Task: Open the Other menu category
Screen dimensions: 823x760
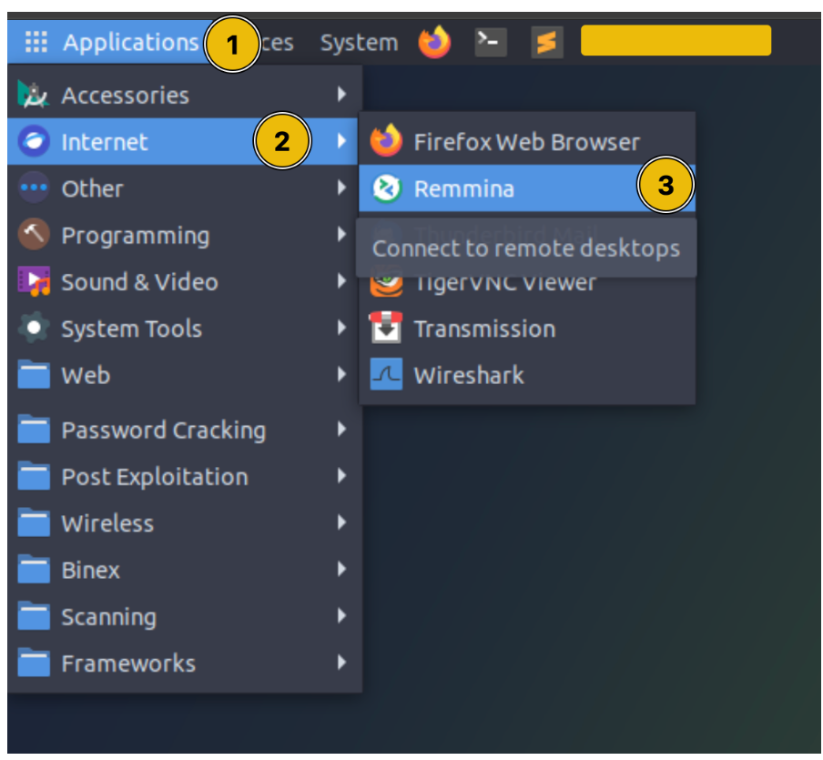Action: (185, 187)
